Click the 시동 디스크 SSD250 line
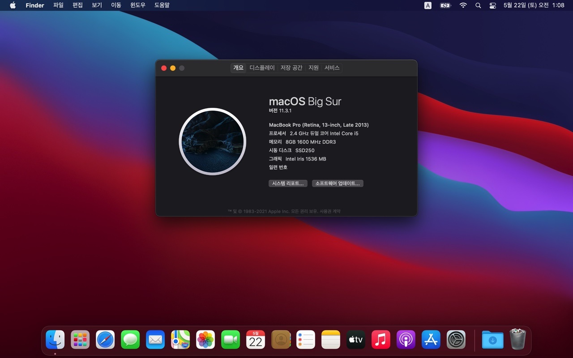This screenshot has width=573, height=358. tap(292, 150)
